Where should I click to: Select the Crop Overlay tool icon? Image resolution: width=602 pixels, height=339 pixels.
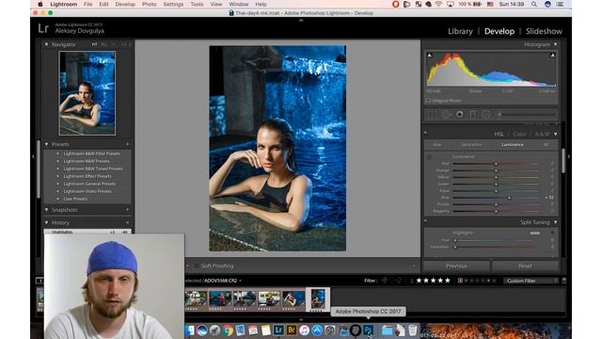(x=432, y=115)
